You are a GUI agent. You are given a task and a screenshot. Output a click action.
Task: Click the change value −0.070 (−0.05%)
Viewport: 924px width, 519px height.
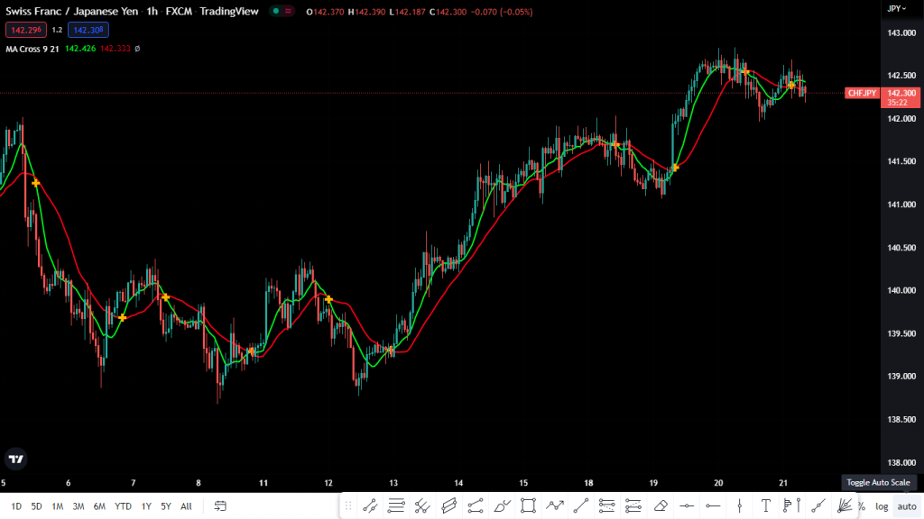click(x=502, y=12)
